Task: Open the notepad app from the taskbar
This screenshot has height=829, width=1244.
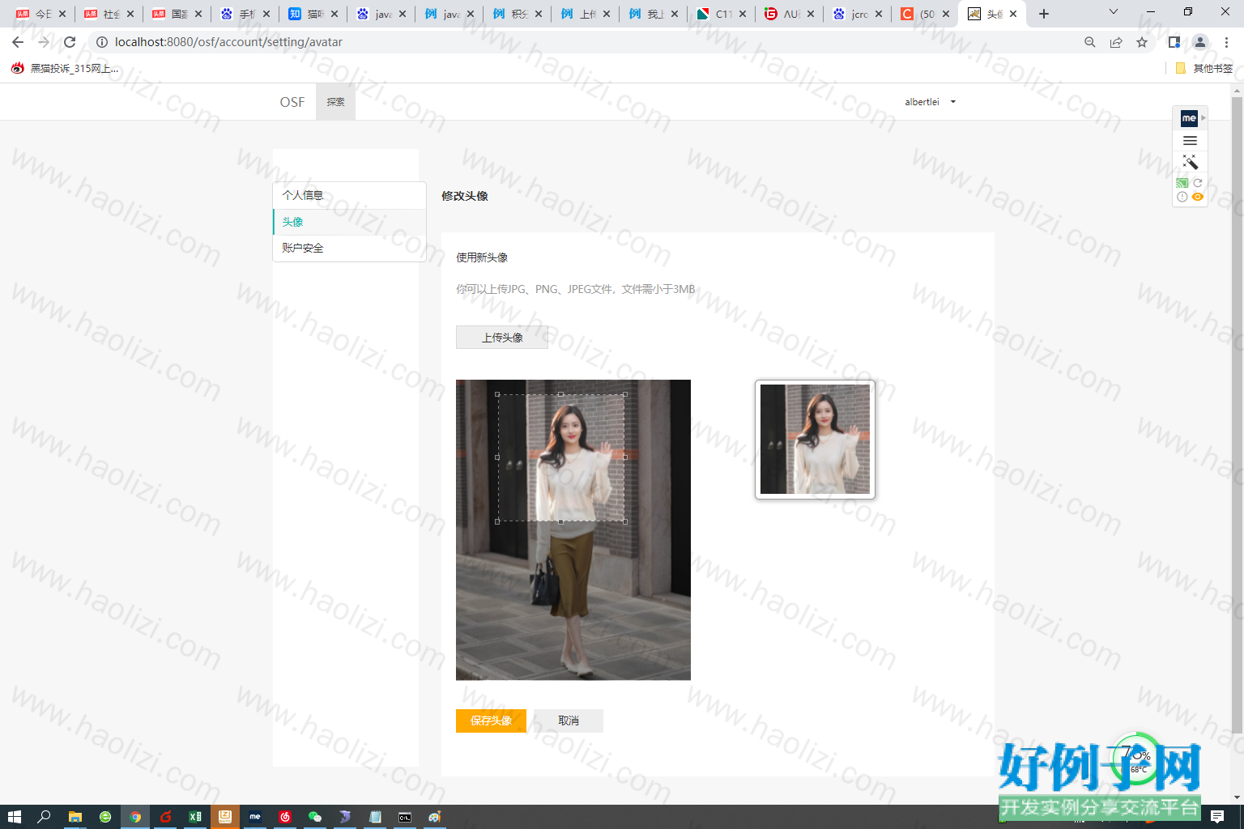Action: 375,817
